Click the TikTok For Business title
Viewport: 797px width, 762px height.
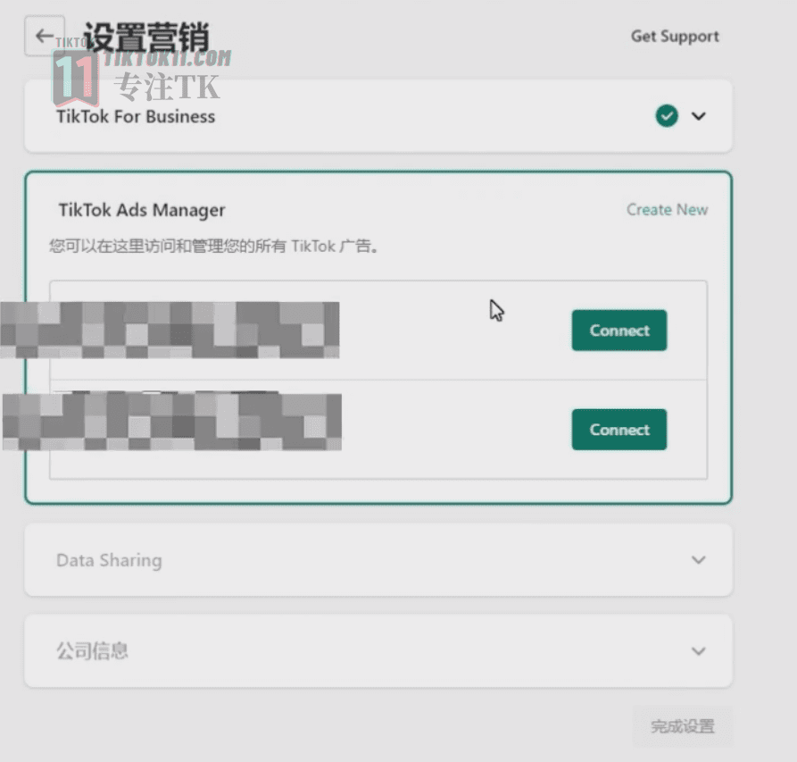136,116
